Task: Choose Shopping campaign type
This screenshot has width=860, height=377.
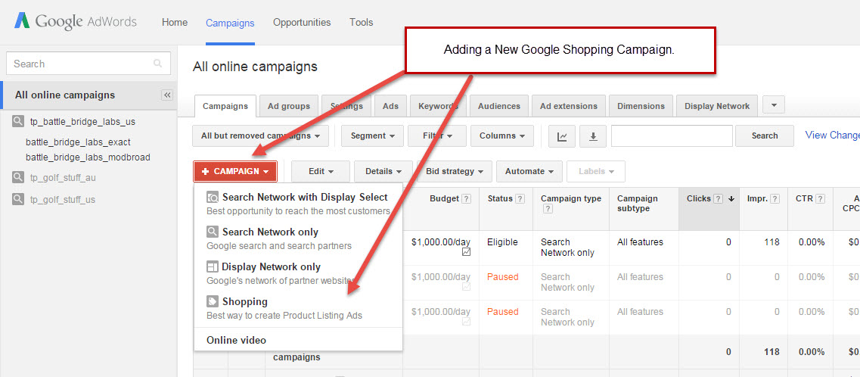Action: pyautogui.click(x=298, y=308)
